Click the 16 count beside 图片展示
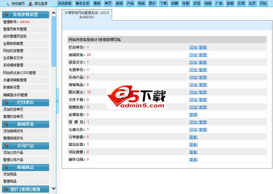This screenshot has width=273, height=194. 89,92
